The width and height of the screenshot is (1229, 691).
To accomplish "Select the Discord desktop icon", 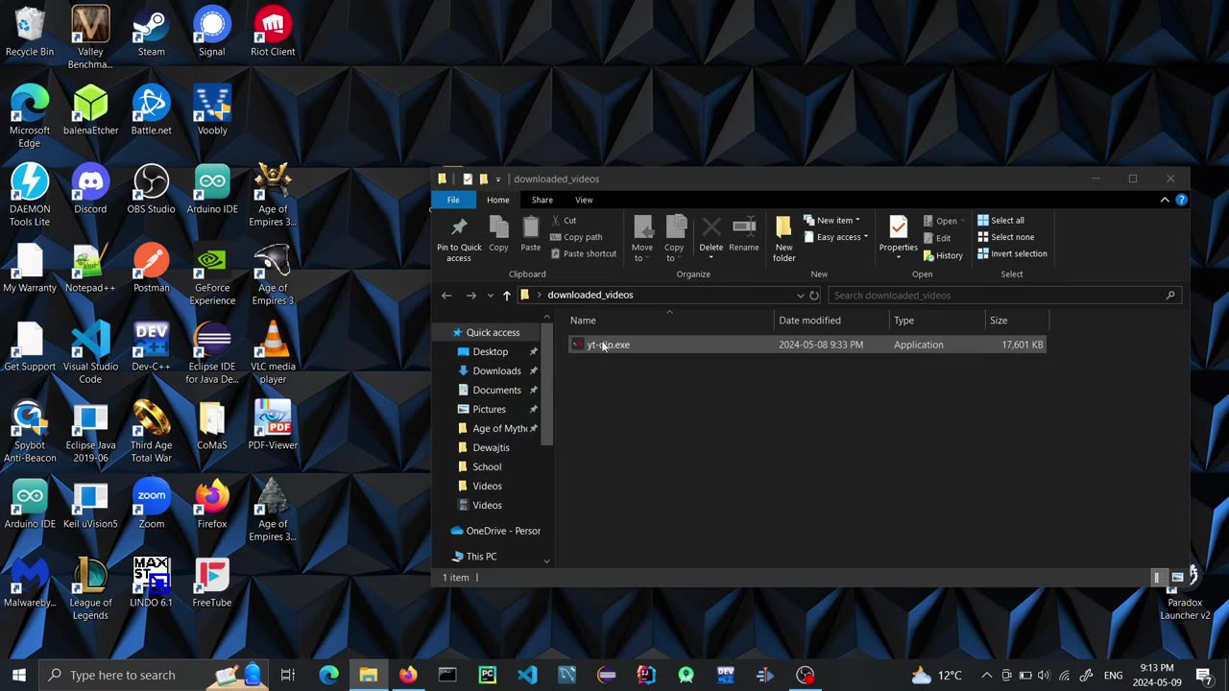I will [90, 190].
